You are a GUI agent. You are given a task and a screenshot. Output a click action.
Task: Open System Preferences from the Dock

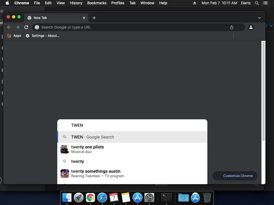[149, 198]
